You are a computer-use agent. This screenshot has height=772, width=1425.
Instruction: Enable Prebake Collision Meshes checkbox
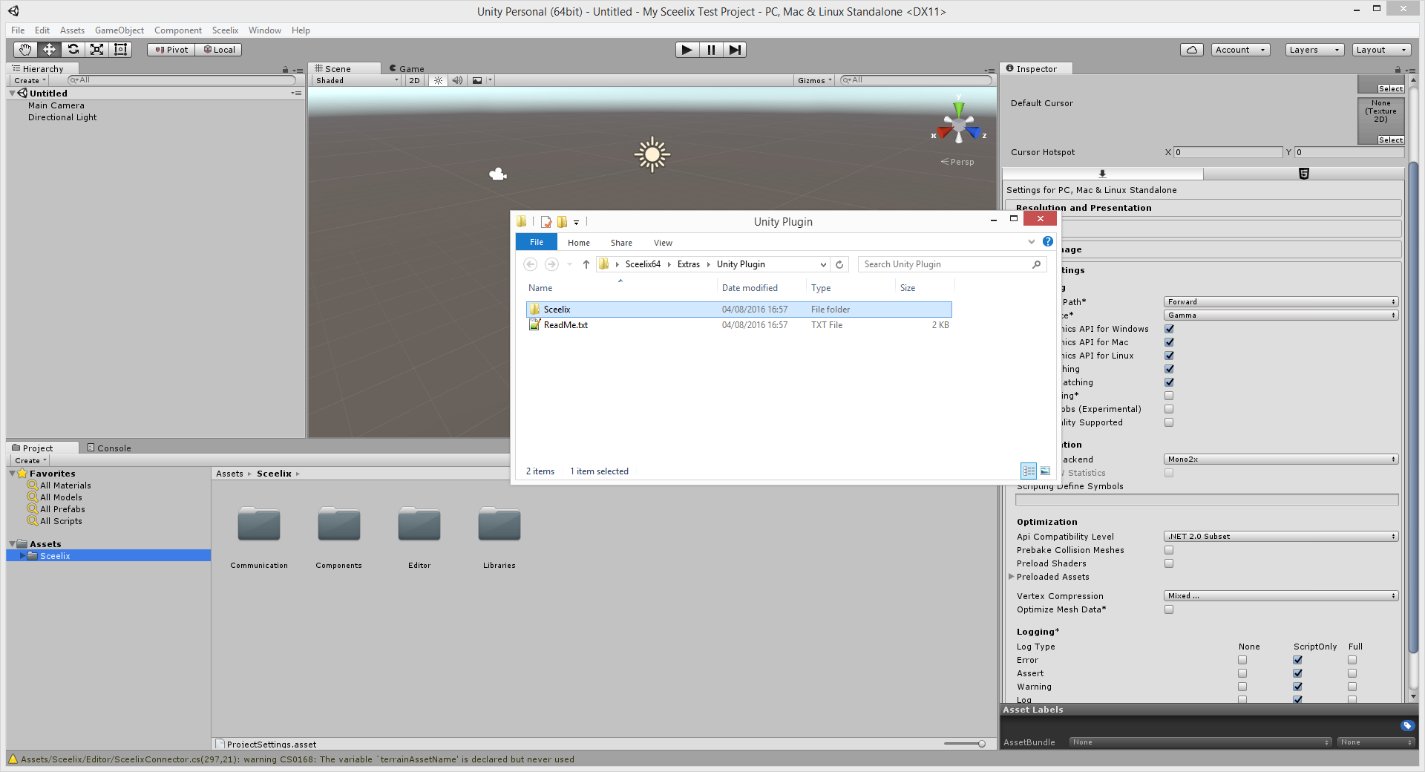pos(1169,550)
